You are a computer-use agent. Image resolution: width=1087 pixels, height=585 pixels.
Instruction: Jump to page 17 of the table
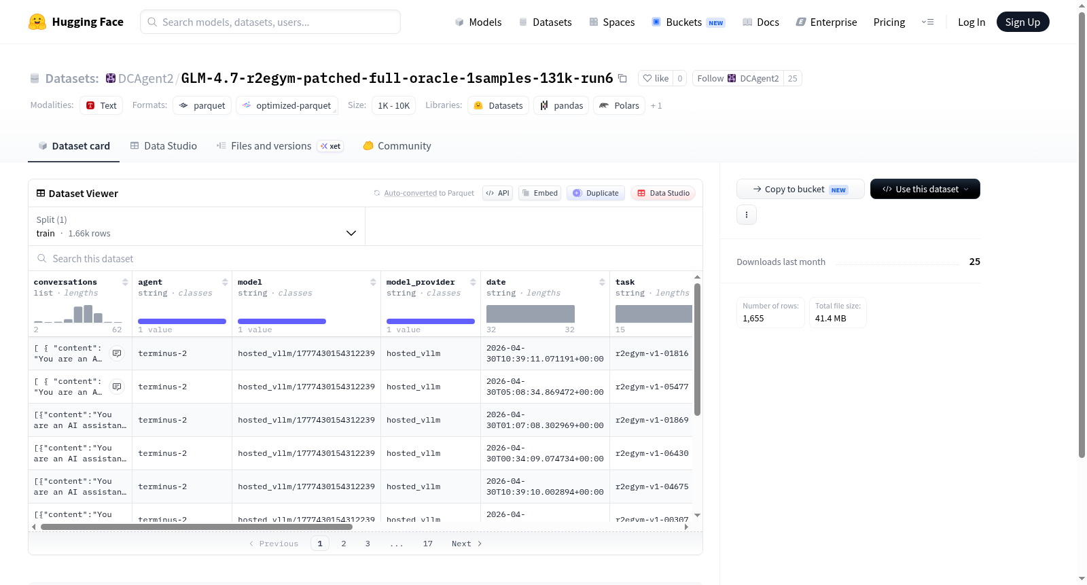[x=428, y=544]
